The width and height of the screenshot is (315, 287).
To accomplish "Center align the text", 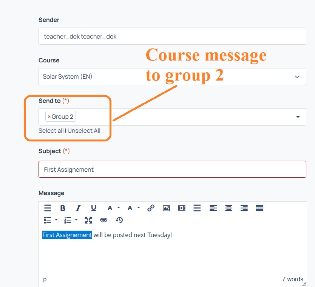I will pos(229,208).
